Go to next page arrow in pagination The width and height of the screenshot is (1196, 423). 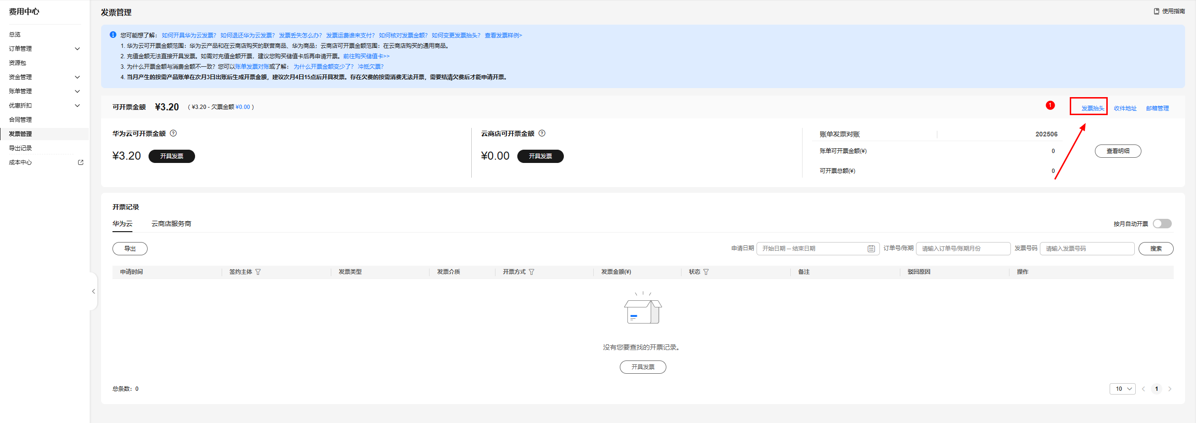pos(1170,389)
